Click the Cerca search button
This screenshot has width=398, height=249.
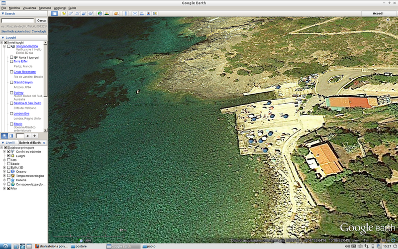[x=41, y=20]
